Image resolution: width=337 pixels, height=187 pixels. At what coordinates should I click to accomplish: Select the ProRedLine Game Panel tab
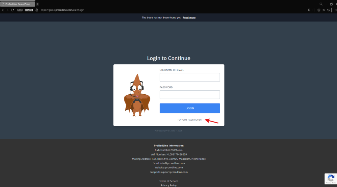coord(18,4)
